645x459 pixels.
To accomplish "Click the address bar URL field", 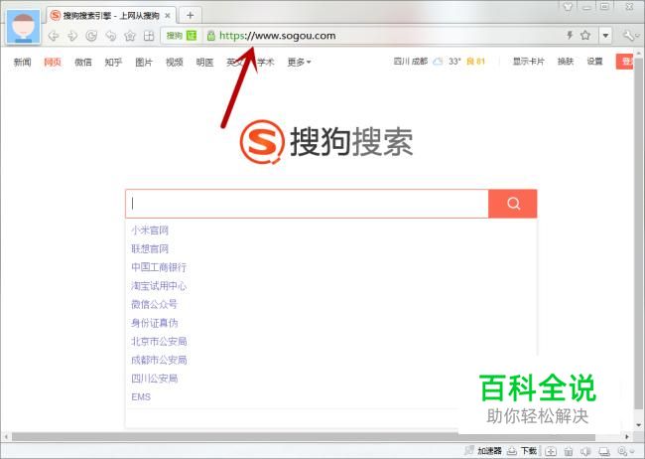I will 278,36.
